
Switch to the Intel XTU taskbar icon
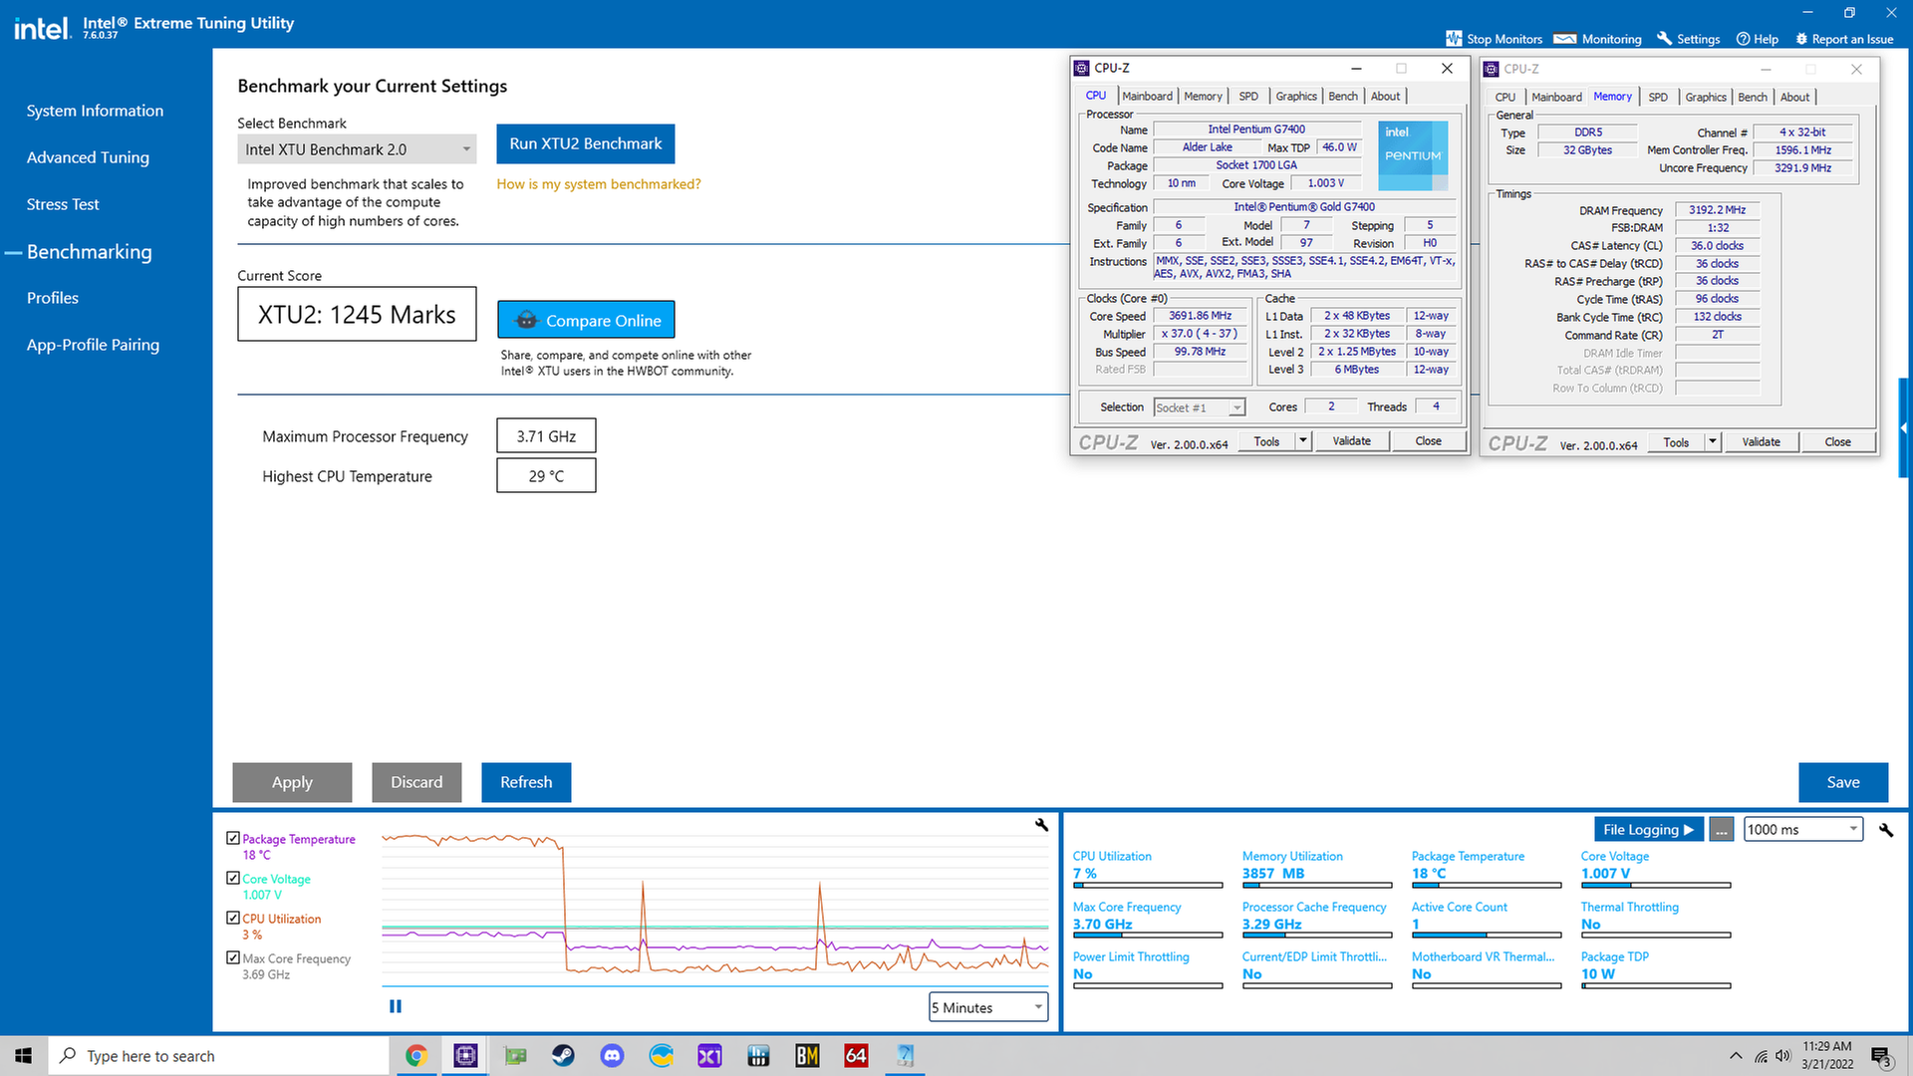coord(905,1056)
